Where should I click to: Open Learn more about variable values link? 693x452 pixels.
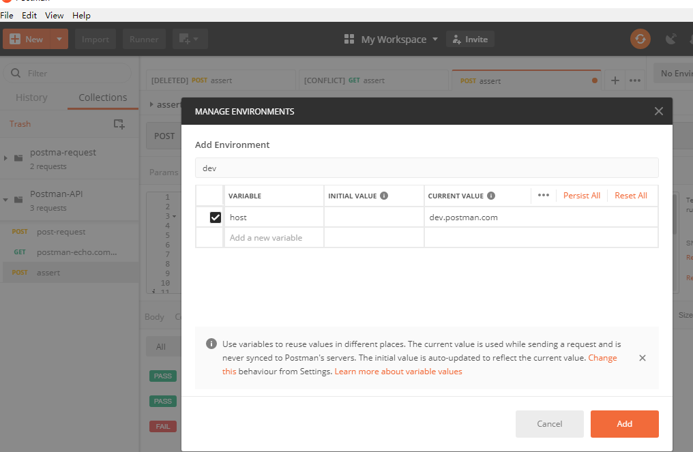tap(398, 372)
